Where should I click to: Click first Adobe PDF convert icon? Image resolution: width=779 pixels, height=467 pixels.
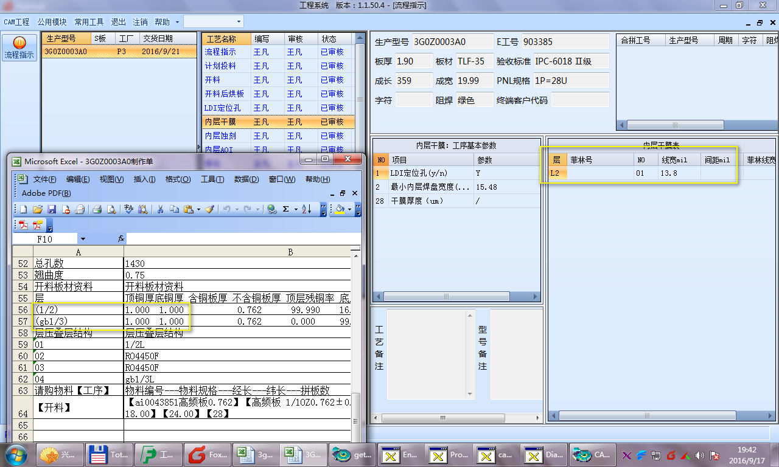[23, 225]
